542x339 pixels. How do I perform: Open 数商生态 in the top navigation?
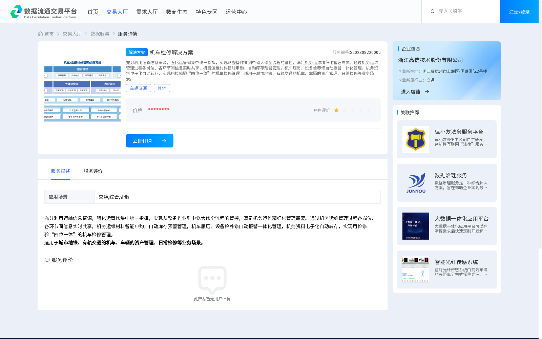pos(177,12)
